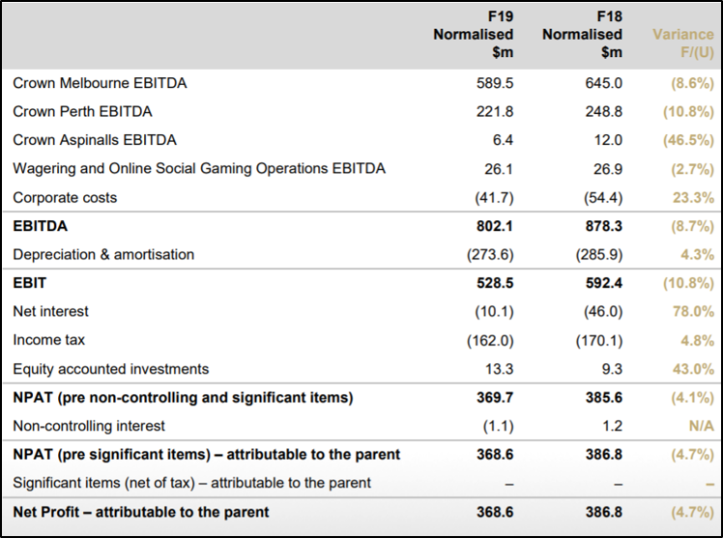Click the 'Non-controlling interest' row label

point(89,426)
